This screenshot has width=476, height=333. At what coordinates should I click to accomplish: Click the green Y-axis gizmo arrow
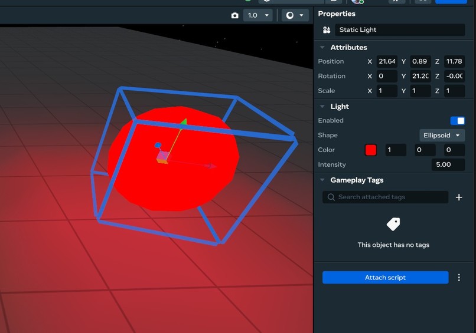tap(183, 123)
